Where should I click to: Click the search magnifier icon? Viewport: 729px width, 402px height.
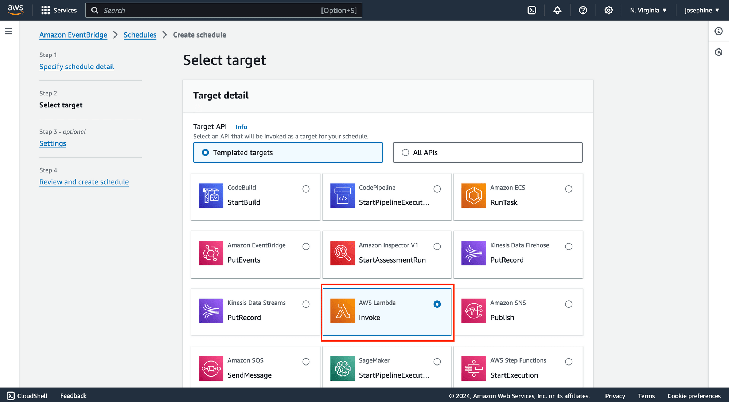(95, 10)
